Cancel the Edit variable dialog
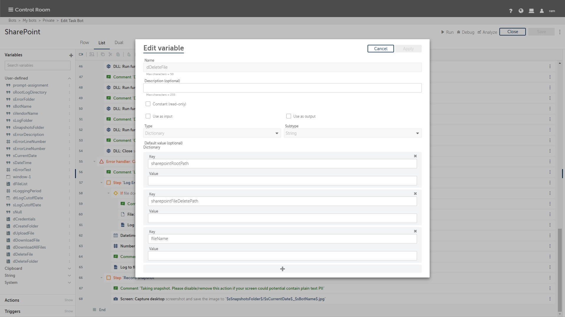 click(380, 49)
